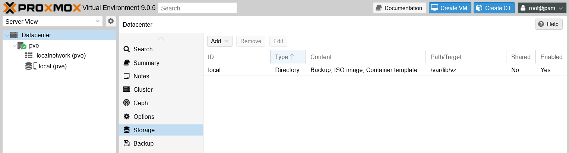
Task: Sort by the Path/Target column header
Action: (x=466, y=57)
